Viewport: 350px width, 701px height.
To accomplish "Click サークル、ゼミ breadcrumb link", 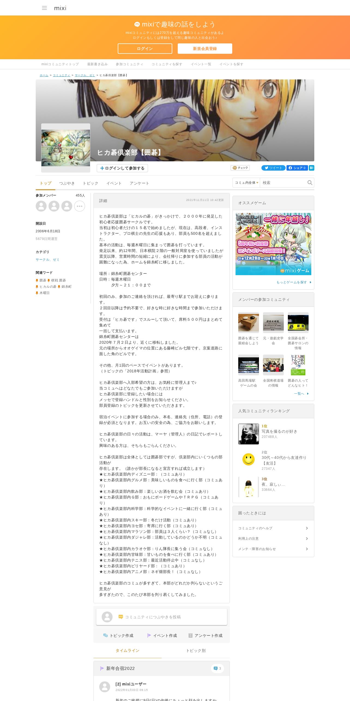I will (85, 75).
